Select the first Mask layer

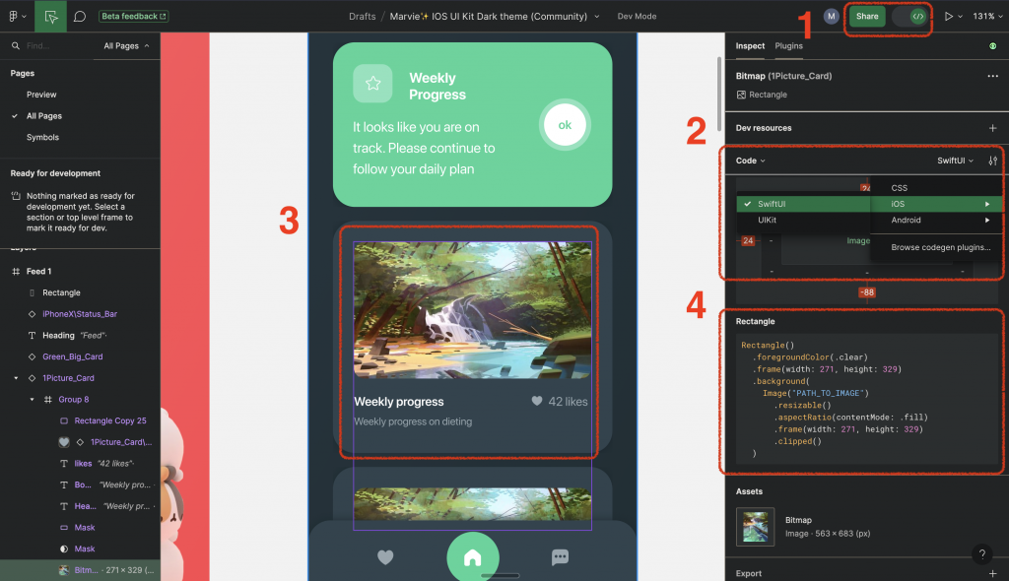tap(85, 528)
